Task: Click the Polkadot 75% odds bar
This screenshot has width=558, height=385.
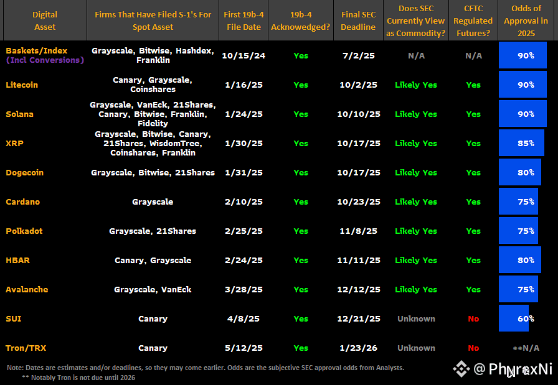Action: pyautogui.click(x=518, y=231)
